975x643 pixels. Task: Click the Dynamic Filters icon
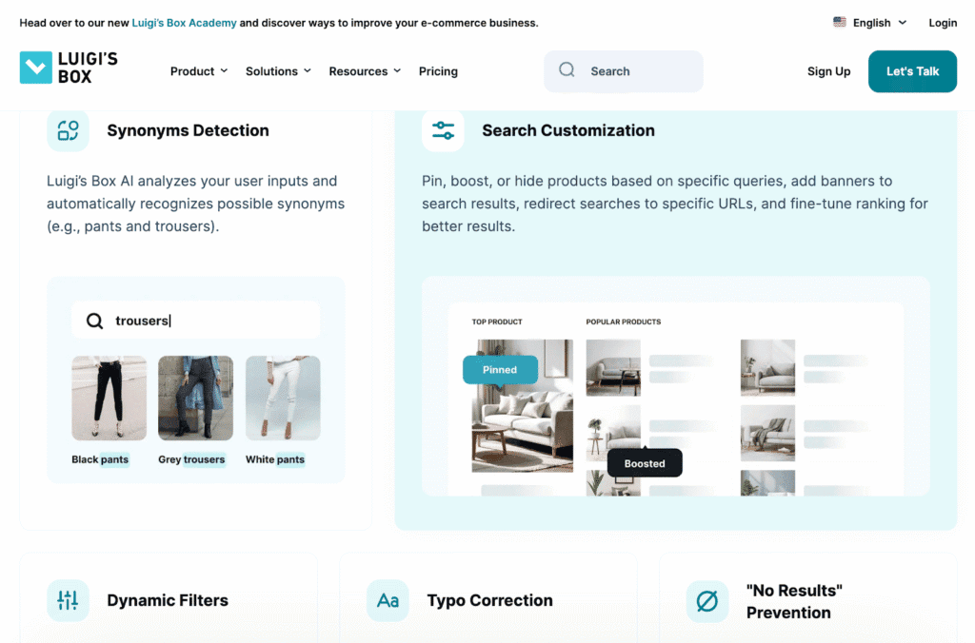[68, 600]
